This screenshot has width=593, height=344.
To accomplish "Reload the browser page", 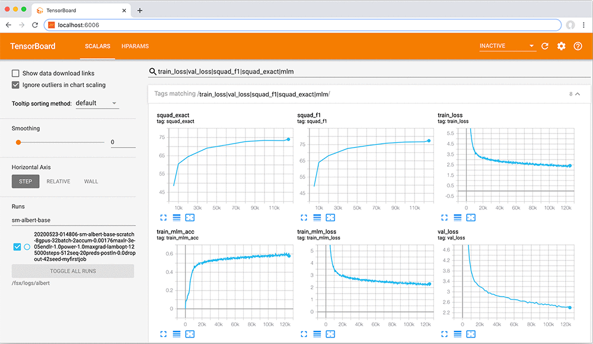I will coord(35,25).
